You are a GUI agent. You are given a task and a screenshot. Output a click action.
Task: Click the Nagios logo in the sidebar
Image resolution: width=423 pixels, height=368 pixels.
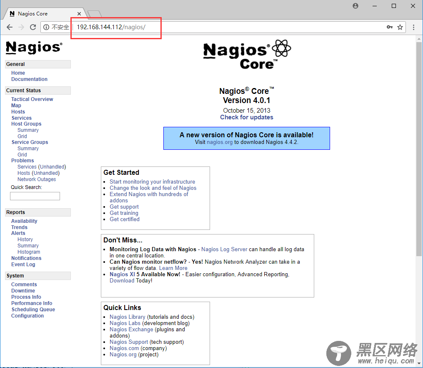(34, 48)
